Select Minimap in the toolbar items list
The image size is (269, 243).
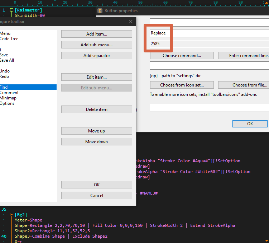coord(8,98)
